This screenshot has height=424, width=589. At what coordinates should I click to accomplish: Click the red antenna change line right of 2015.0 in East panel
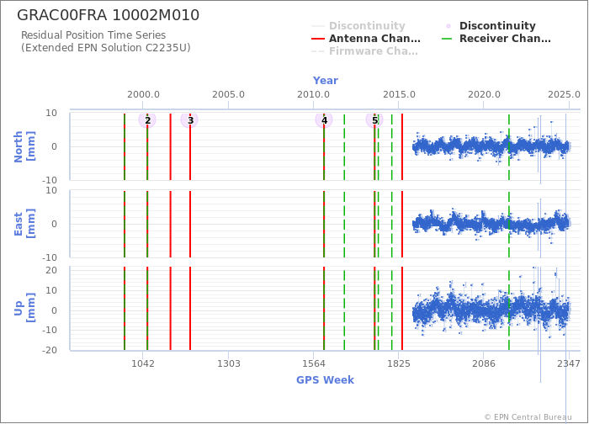tap(402, 225)
